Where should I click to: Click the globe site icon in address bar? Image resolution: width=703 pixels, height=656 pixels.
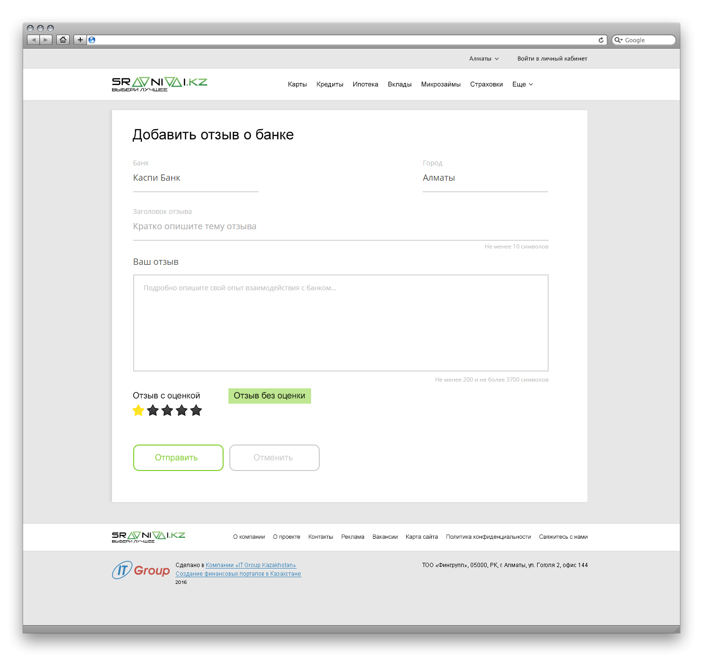92,40
